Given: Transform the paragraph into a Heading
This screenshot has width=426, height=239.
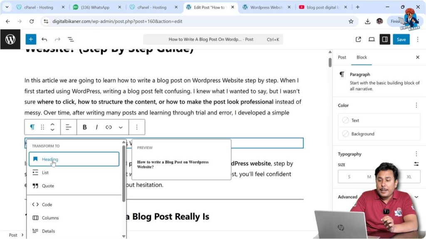Looking at the screenshot, I should (49, 159).
